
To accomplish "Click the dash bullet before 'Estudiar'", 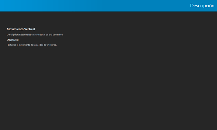I will point(7,45).
